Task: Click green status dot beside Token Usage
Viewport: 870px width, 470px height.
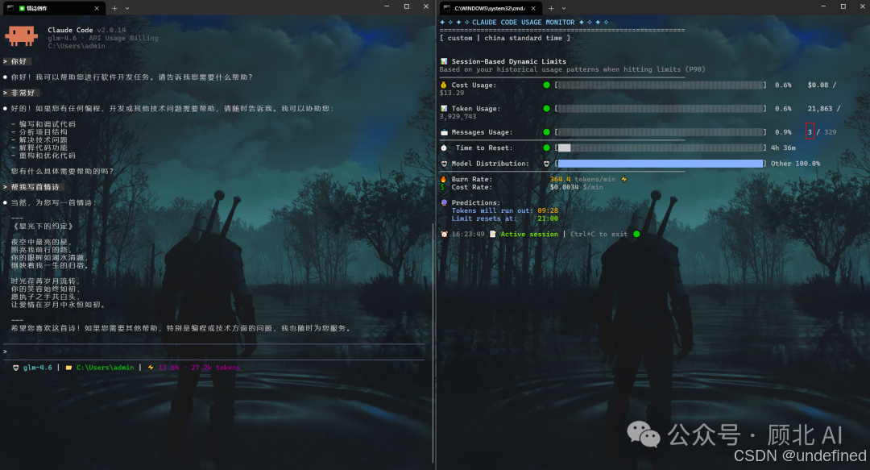Action: pos(546,108)
